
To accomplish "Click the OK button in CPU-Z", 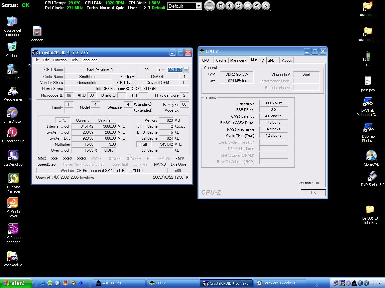I will point(313,193).
